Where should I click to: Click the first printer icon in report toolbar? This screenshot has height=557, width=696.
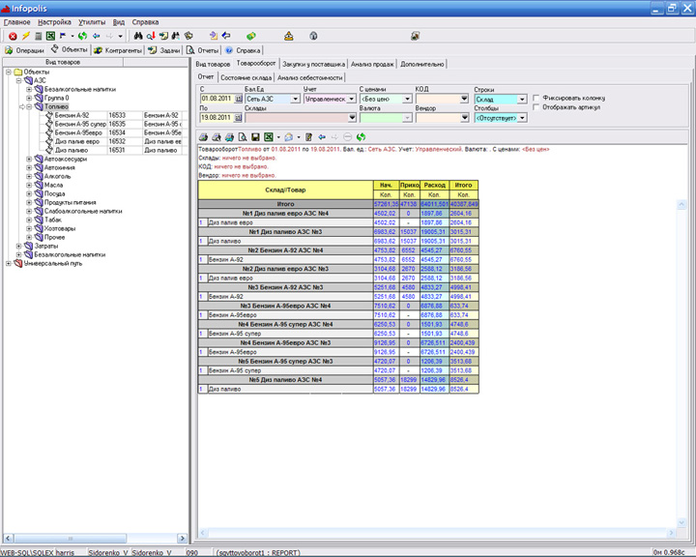(203, 137)
